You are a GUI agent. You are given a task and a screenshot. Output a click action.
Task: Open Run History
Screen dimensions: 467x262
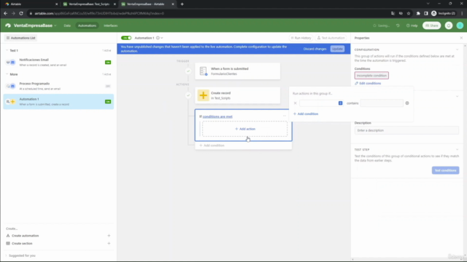(301, 38)
